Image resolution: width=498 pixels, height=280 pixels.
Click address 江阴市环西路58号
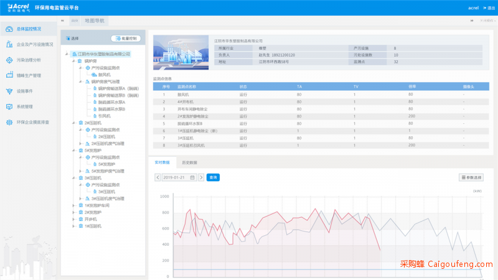(x=274, y=62)
